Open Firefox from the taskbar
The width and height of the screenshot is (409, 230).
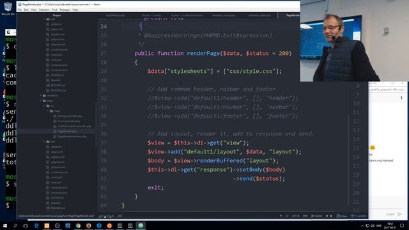[x=88, y=226]
